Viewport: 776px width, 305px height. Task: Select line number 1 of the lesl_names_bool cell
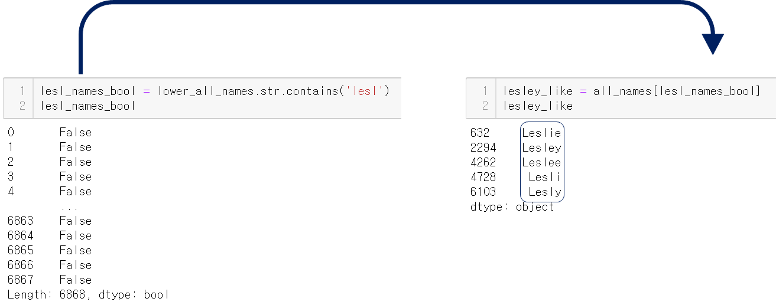point(22,91)
